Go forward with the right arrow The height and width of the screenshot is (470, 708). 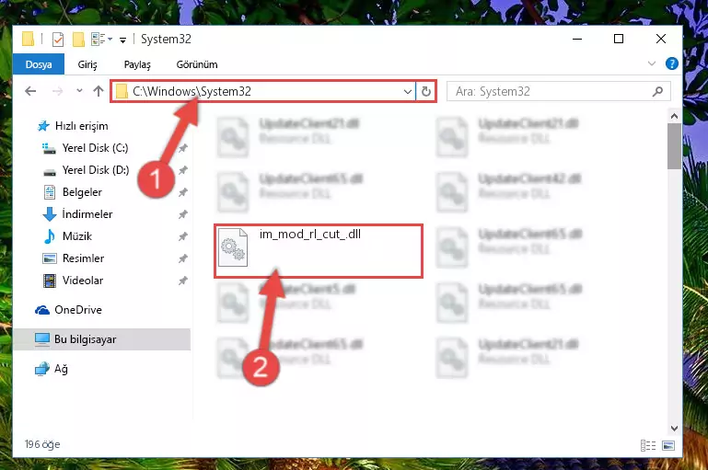click(57, 91)
